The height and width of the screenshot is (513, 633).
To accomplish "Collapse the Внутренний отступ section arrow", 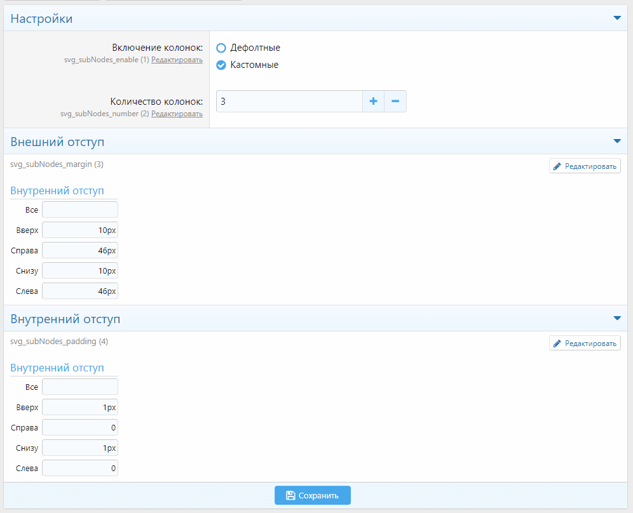I will coord(616,318).
